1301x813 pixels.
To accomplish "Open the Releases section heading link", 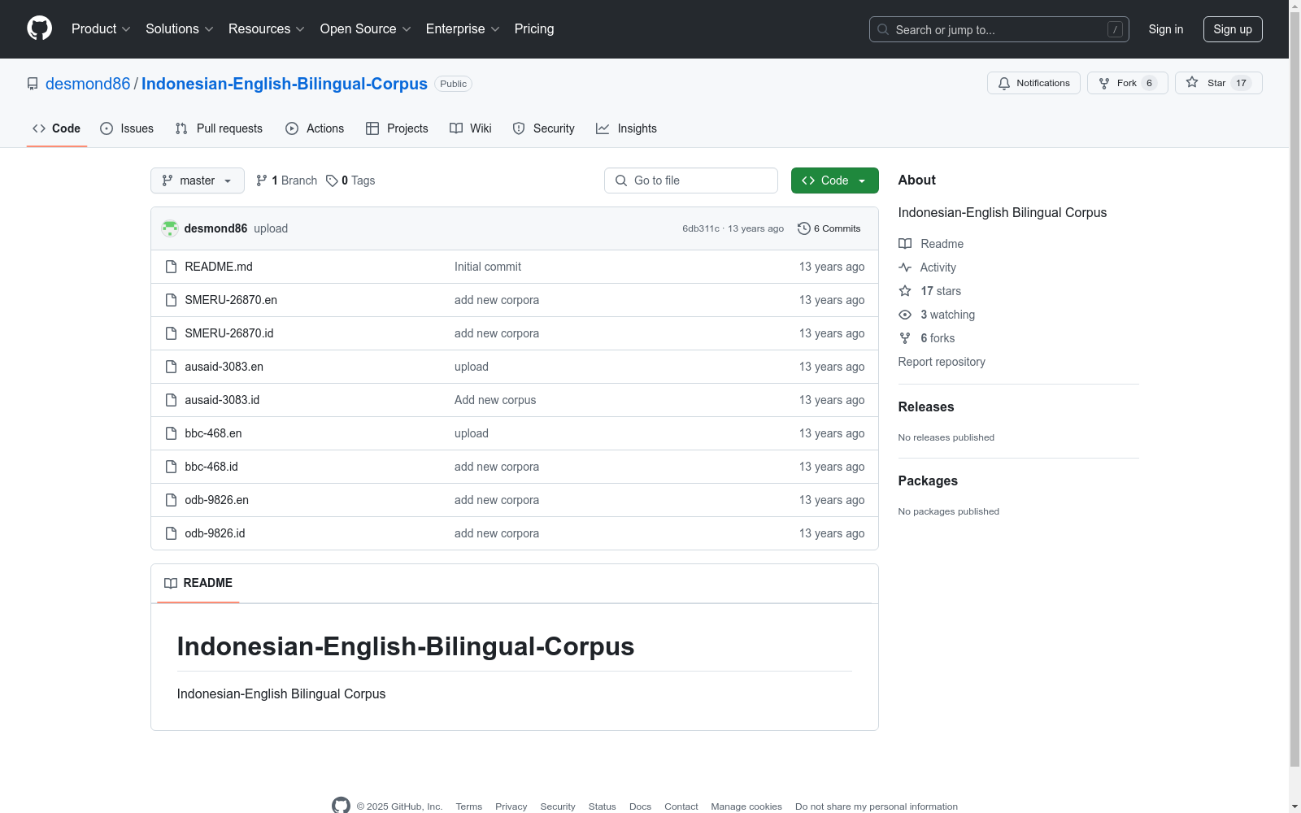I will tap(926, 406).
